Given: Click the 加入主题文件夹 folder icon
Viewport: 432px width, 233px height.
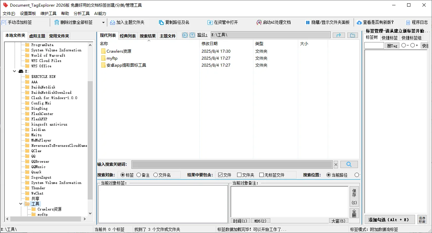Looking at the screenshot, I should pyautogui.click(x=112, y=23).
